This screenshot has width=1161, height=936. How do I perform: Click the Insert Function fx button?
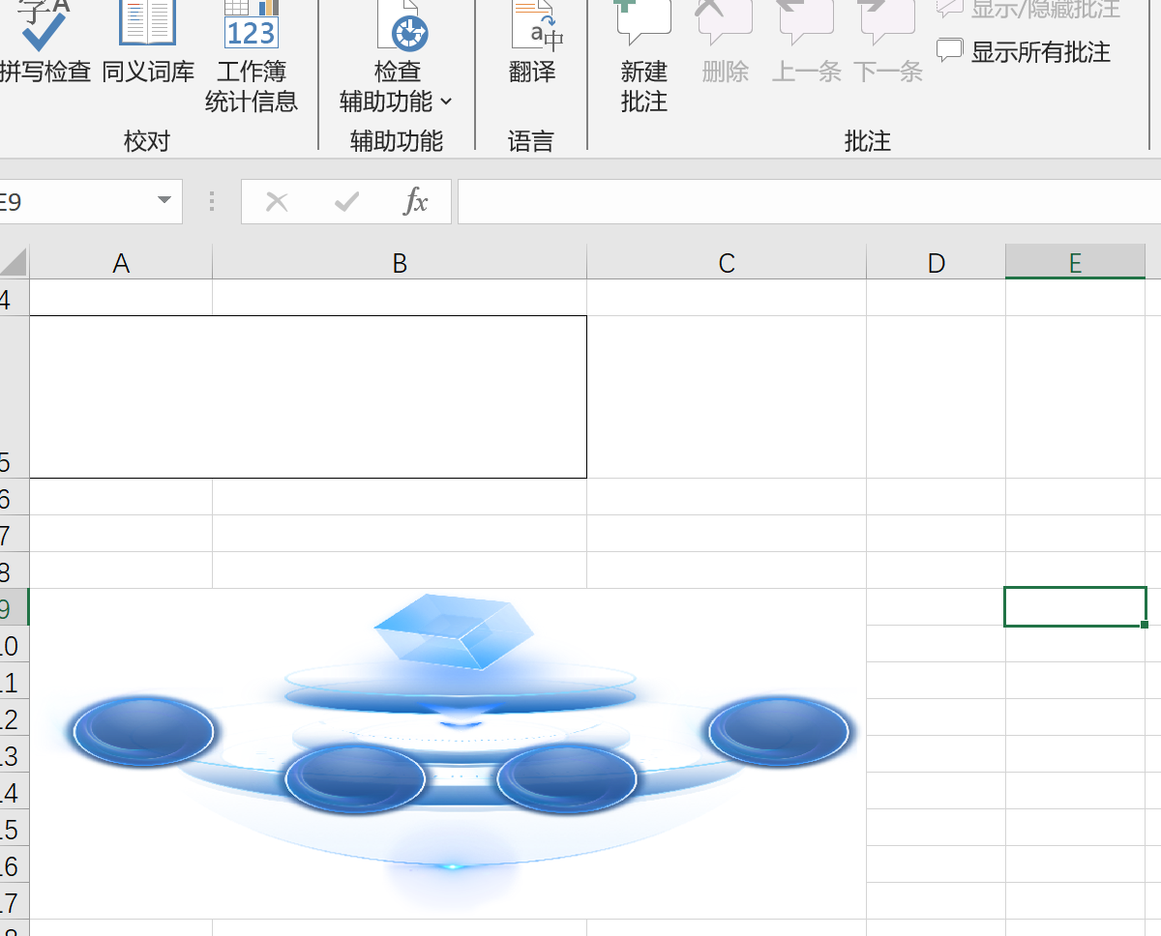click(415, 201)
